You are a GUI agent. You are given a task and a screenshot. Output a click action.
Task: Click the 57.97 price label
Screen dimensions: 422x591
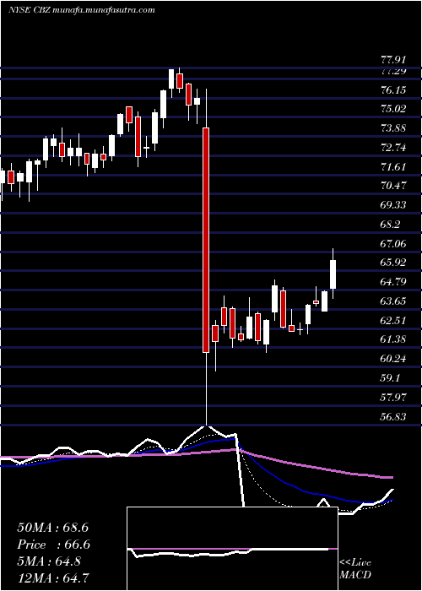[x=393, y=397]
